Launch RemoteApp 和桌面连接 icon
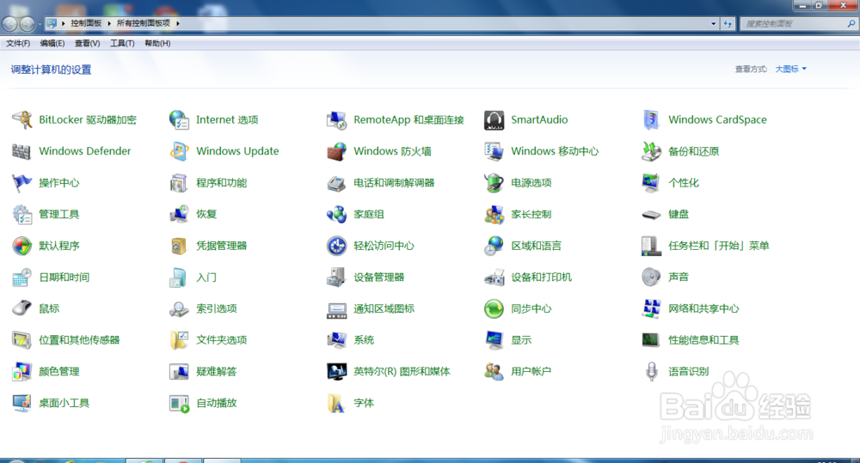Screen dimensions: 860x463 (336, 119)
